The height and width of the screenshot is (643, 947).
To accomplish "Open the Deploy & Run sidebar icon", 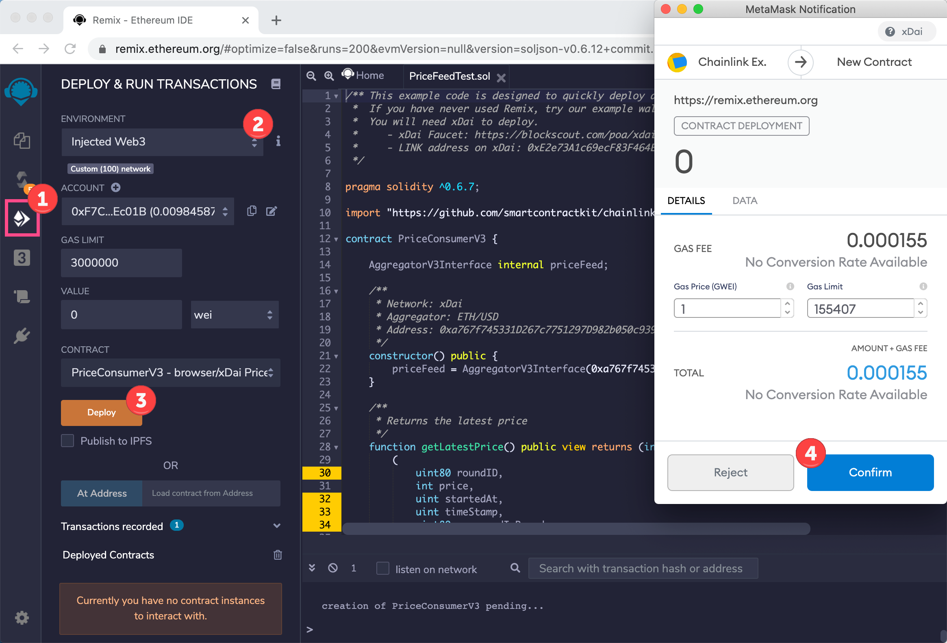I will 22,218.
